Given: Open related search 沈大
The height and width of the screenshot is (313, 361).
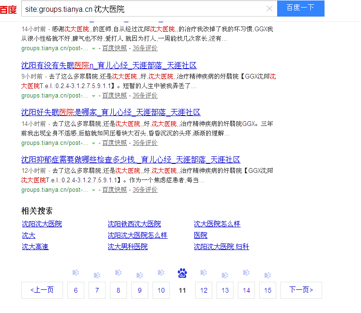Looking at the screenshot, I should 28,235.
